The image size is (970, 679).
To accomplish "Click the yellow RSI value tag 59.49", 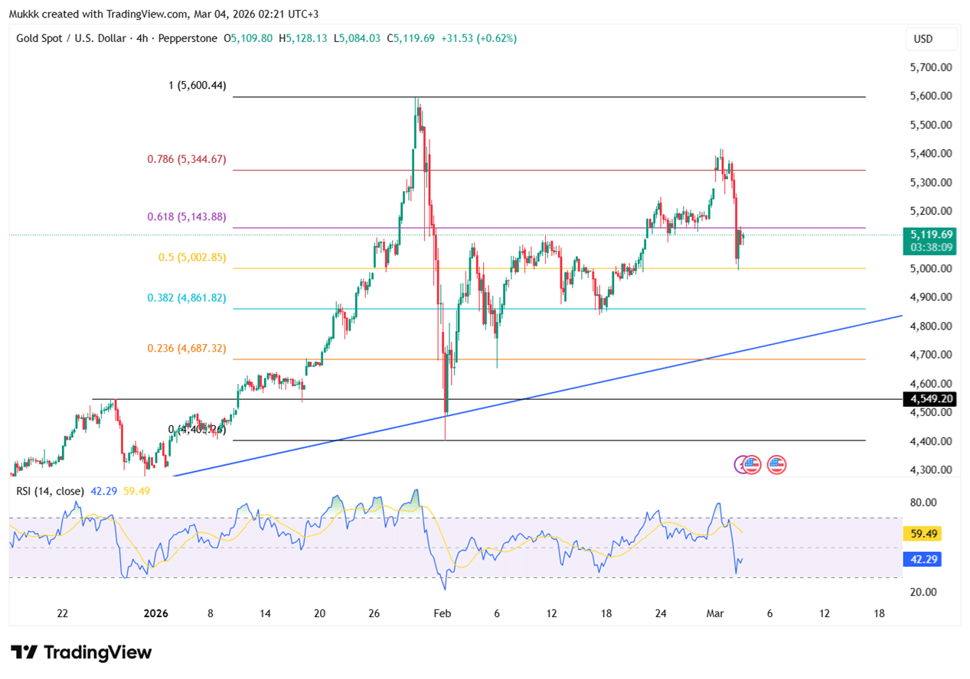I will pos(922,534).
